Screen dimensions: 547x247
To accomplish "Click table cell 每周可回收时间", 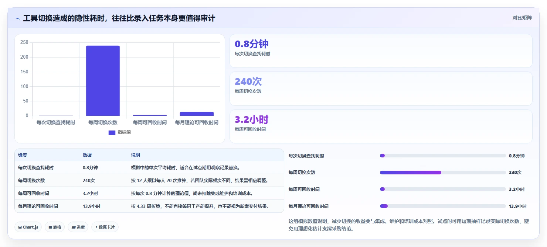I will coord(34,193).
